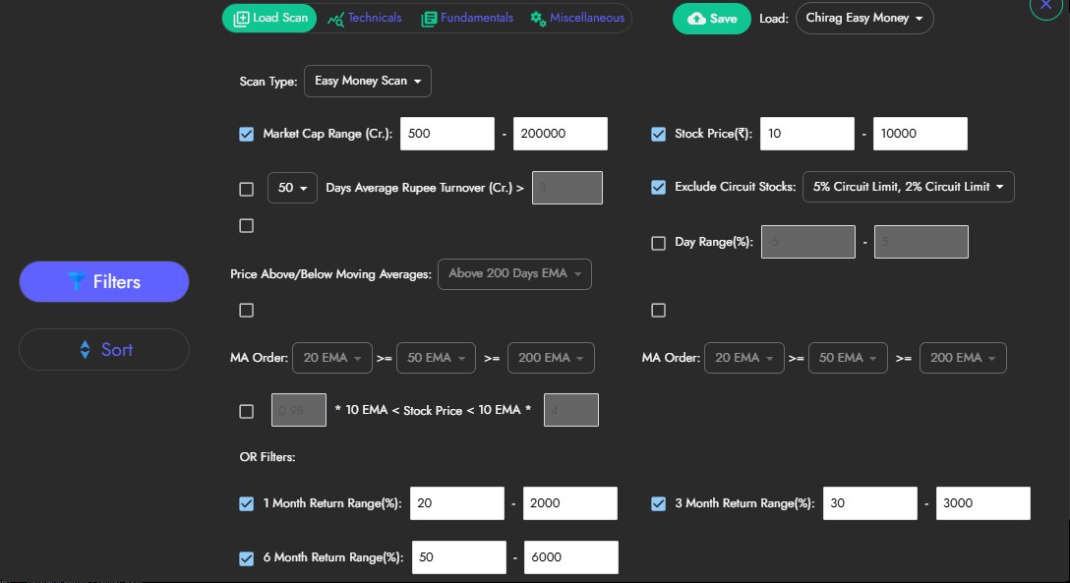
Task: Tick checkbox above left MA Order row
Action: (246, 311)
